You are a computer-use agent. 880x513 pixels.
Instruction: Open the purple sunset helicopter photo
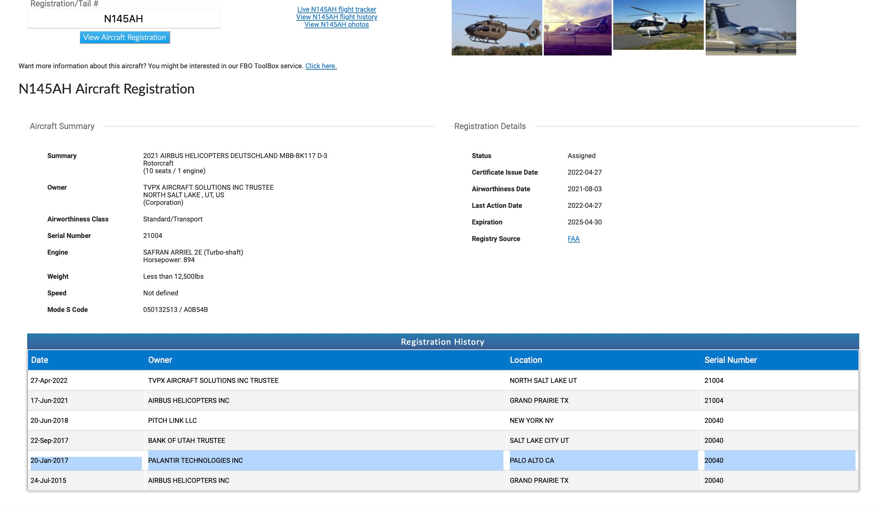[x=577, y=28]
